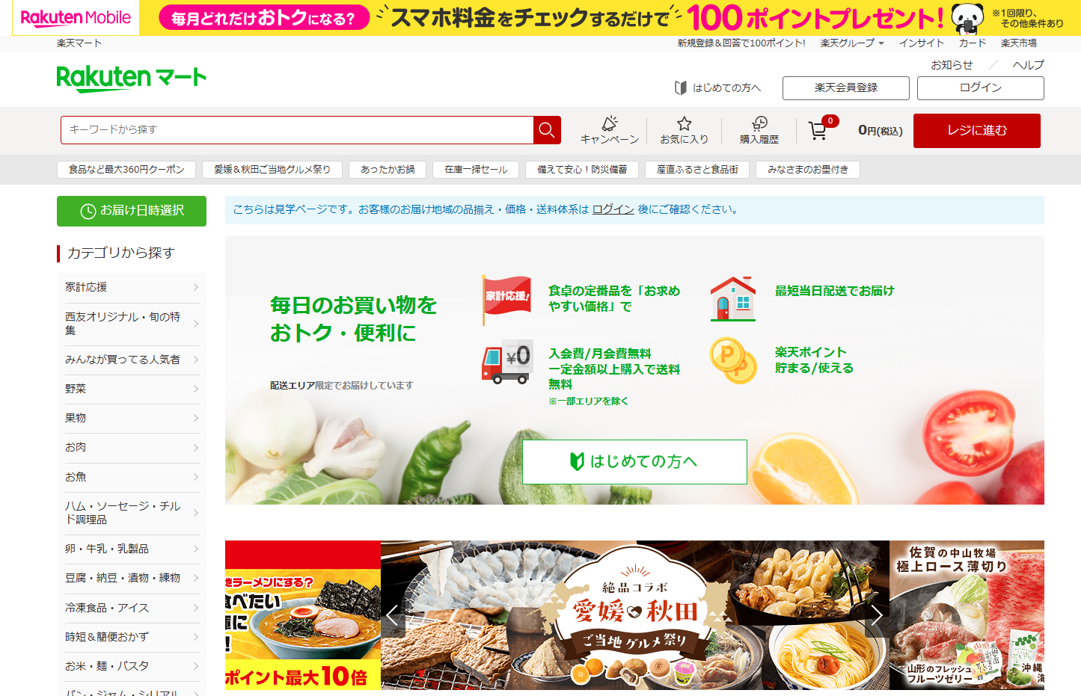Show the previous carousel banner
Image resolution: width=1081 pixels, height=696 pixels.
(392, 615)
